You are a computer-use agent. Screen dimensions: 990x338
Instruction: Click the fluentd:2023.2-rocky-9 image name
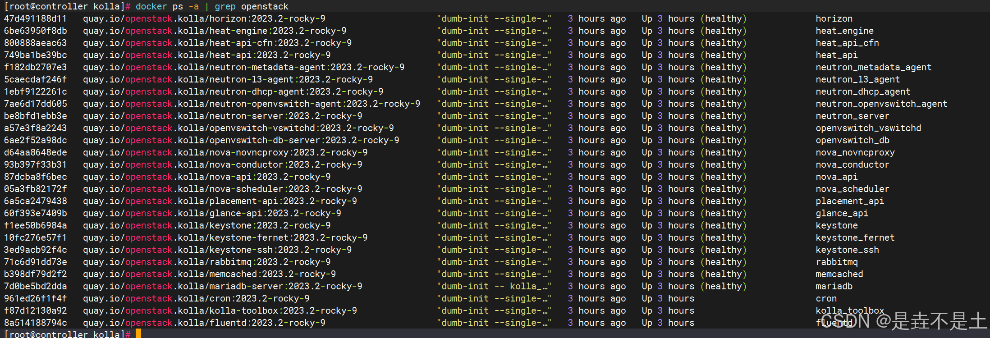pyautogui.click(x=268, y=323)
